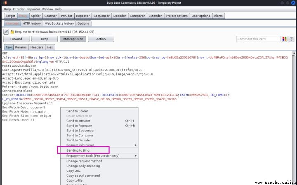Choose Copy as curl command
297x185 pixels.
[x=99, y=176]
